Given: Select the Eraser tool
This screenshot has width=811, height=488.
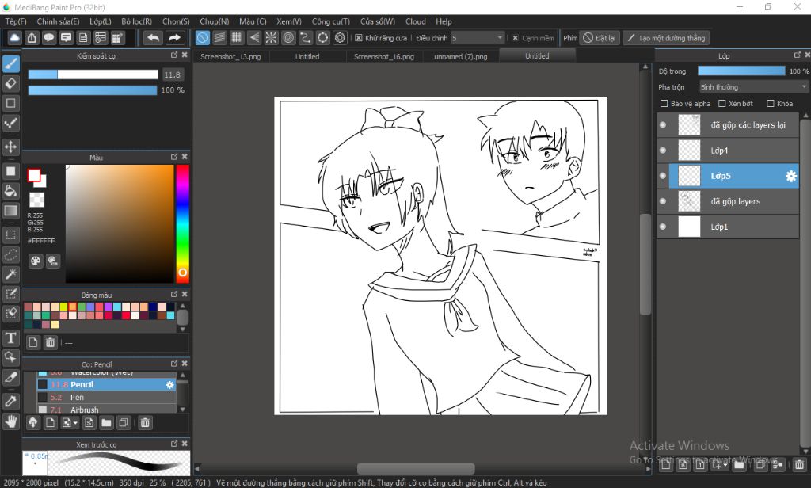Looking at the screenshot, I should (x=11, y=83).
